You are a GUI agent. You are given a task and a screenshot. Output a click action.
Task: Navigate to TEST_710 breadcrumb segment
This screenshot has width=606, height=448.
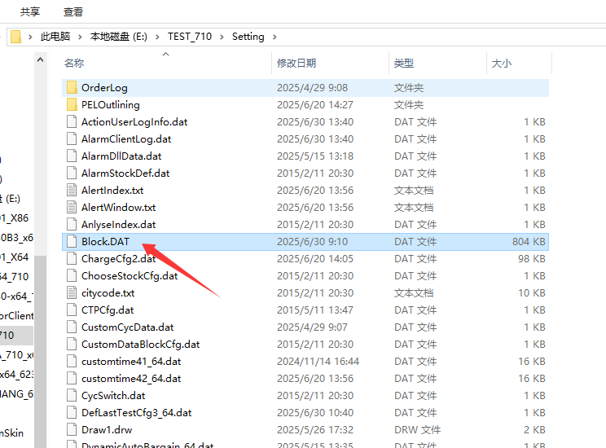(190, 37)
